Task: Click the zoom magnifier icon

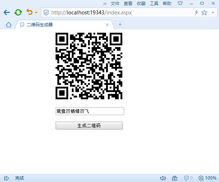Action: [x=201, y=178]
